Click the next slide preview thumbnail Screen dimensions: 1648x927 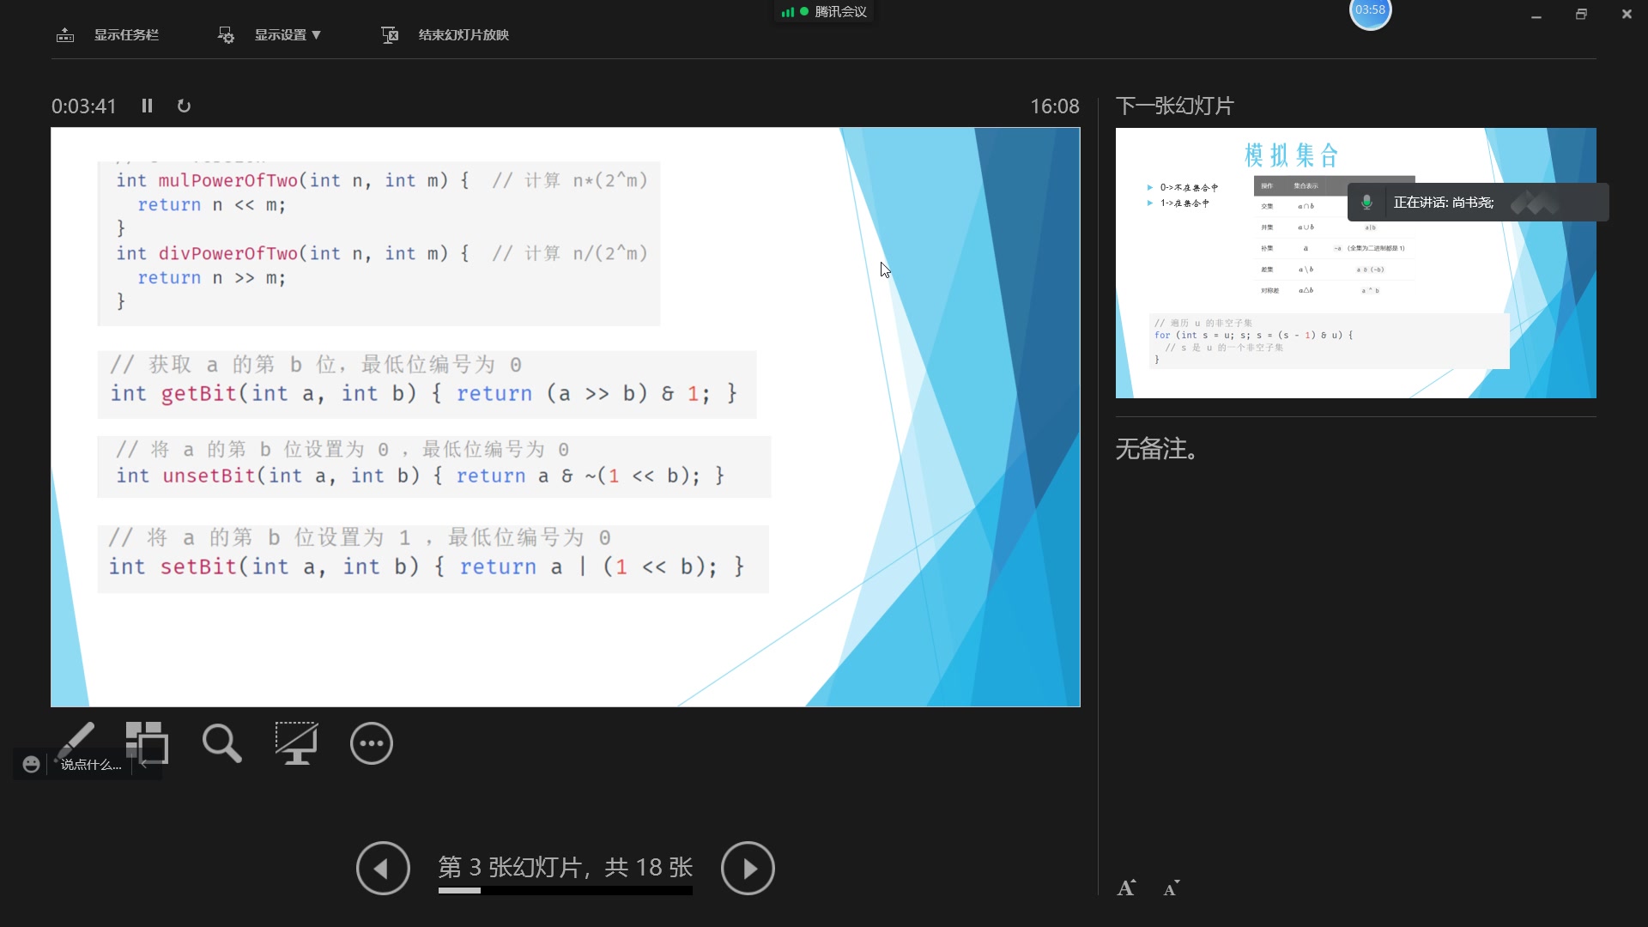pos(1355,263)
